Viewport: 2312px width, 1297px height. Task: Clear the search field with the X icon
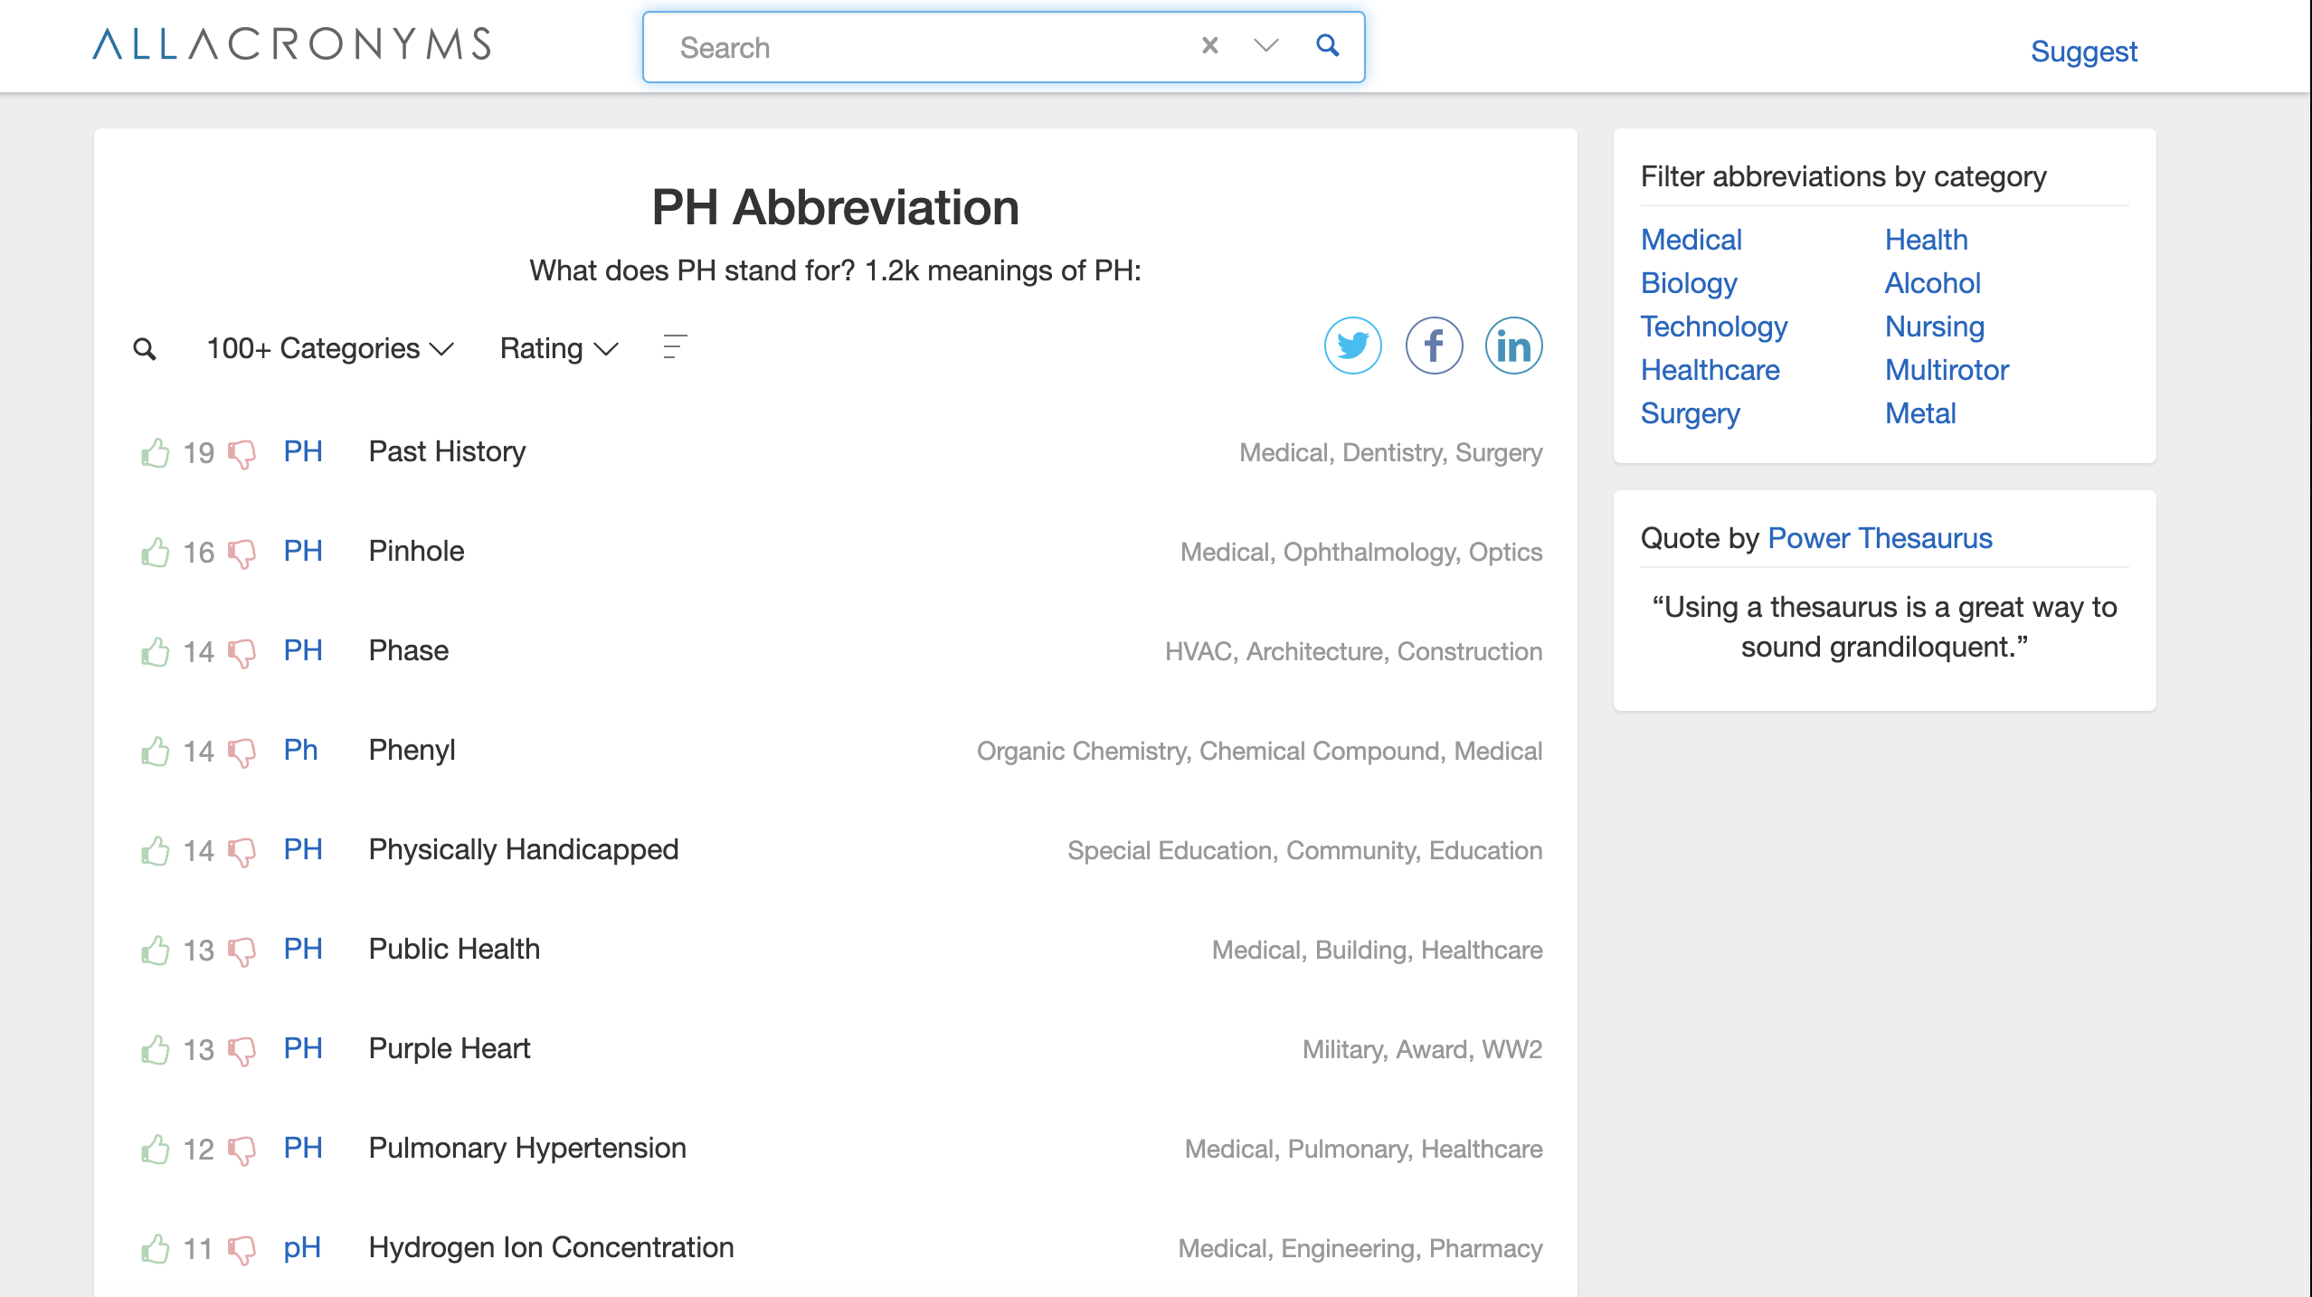click(1209, 45)
